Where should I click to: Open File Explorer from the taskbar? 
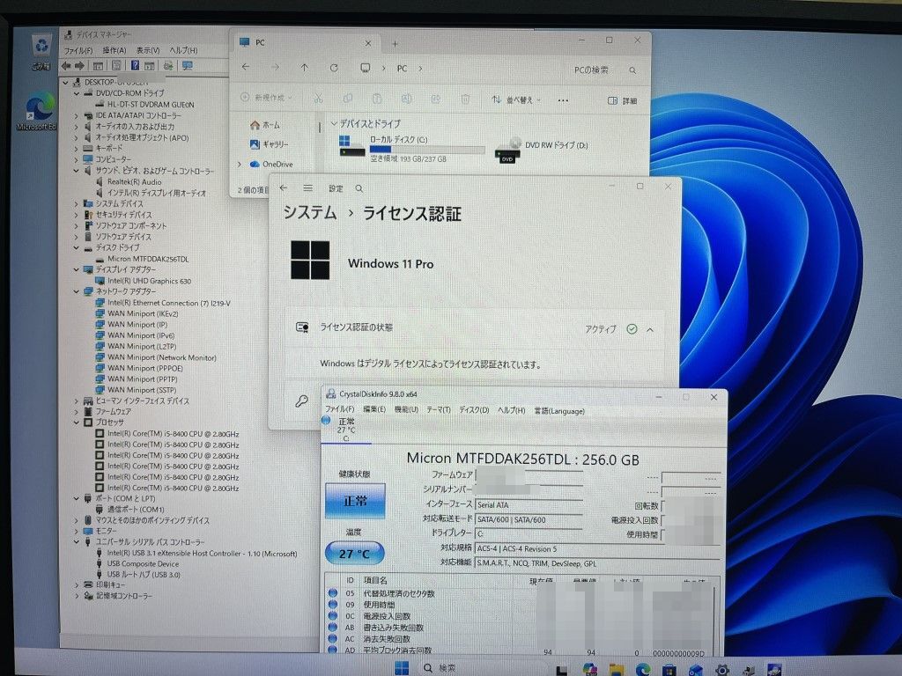pos(616,669)
